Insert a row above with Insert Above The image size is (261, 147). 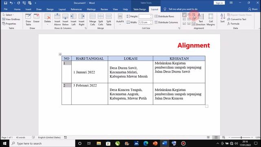pyautogui.click(x=57, y=20)
